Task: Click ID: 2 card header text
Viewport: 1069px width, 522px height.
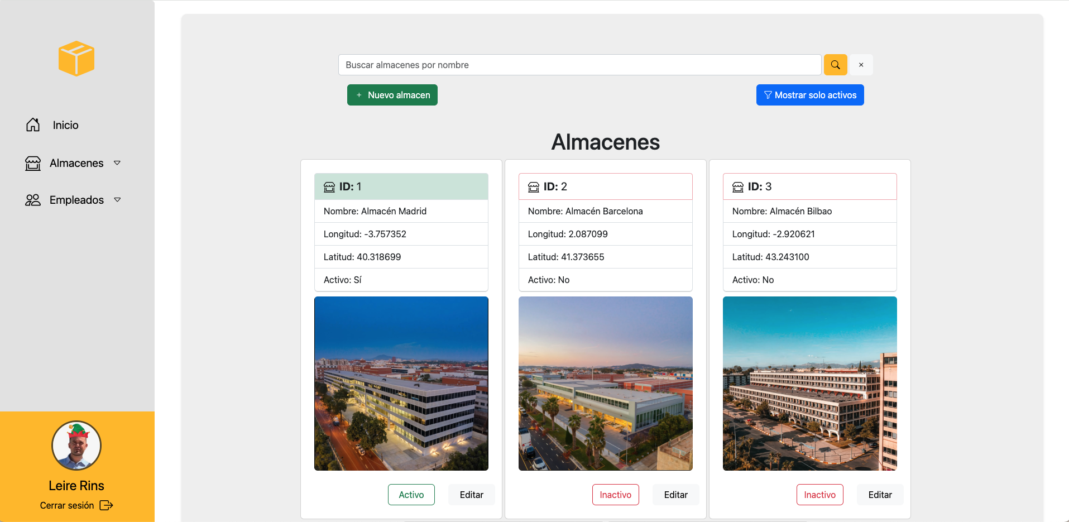Action: pos(555,186)
